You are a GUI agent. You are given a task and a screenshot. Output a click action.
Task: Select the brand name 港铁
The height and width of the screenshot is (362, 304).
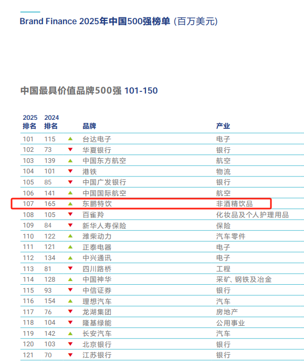tap(89, 171)
